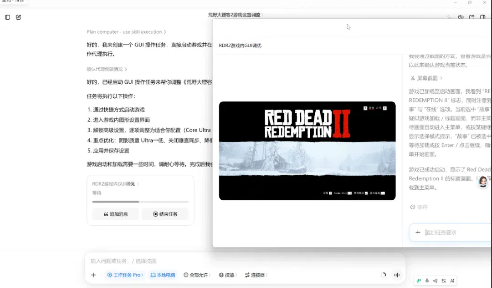Click the Red Dead Redemption II screenshot thumbnail
The width and height of the screenshot is (492, 288).
tap(307, 151)
